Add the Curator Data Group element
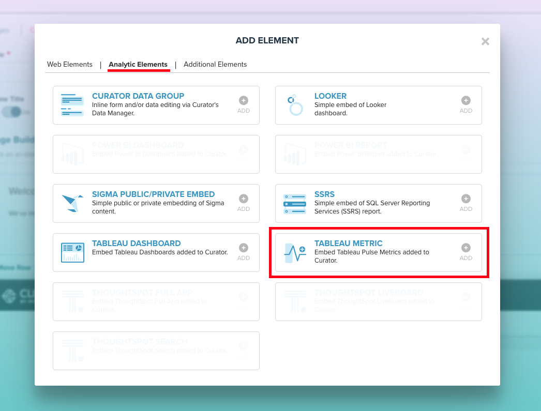 244,105
